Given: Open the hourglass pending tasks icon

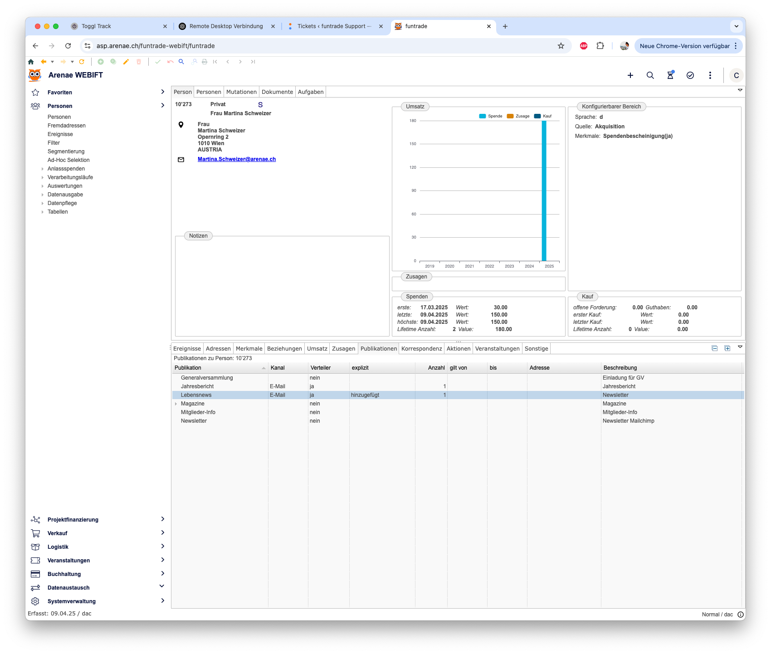Looking at the screenshot, I should tap(670, 75).
